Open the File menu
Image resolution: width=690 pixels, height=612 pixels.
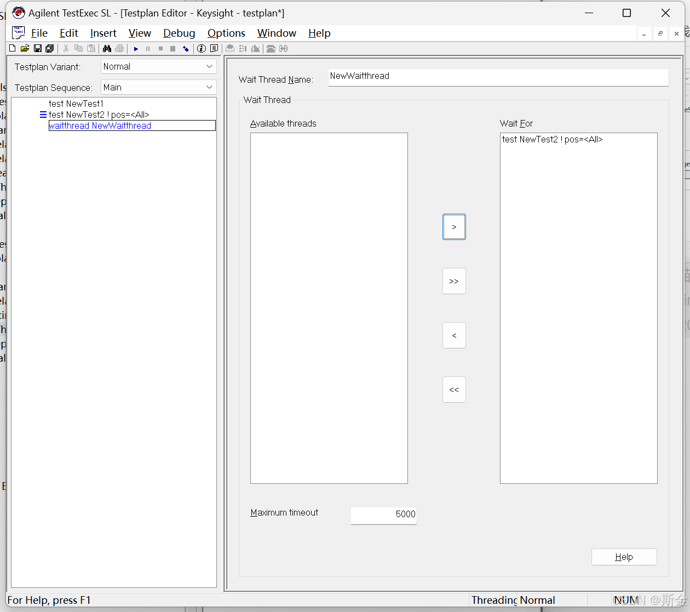click(39, 33)
